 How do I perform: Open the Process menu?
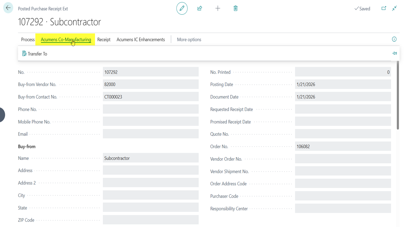[x=28, y=40]
